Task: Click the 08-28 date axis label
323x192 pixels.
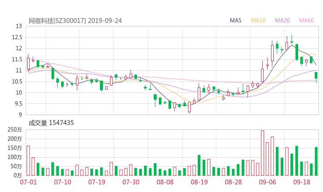Action: pyautogui.click(x=234, y=182)
